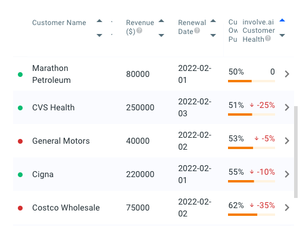Open help icon next to Renewal Date
Image resolution: width=306 pixels, height=226 pixels.
click(197, 30)
